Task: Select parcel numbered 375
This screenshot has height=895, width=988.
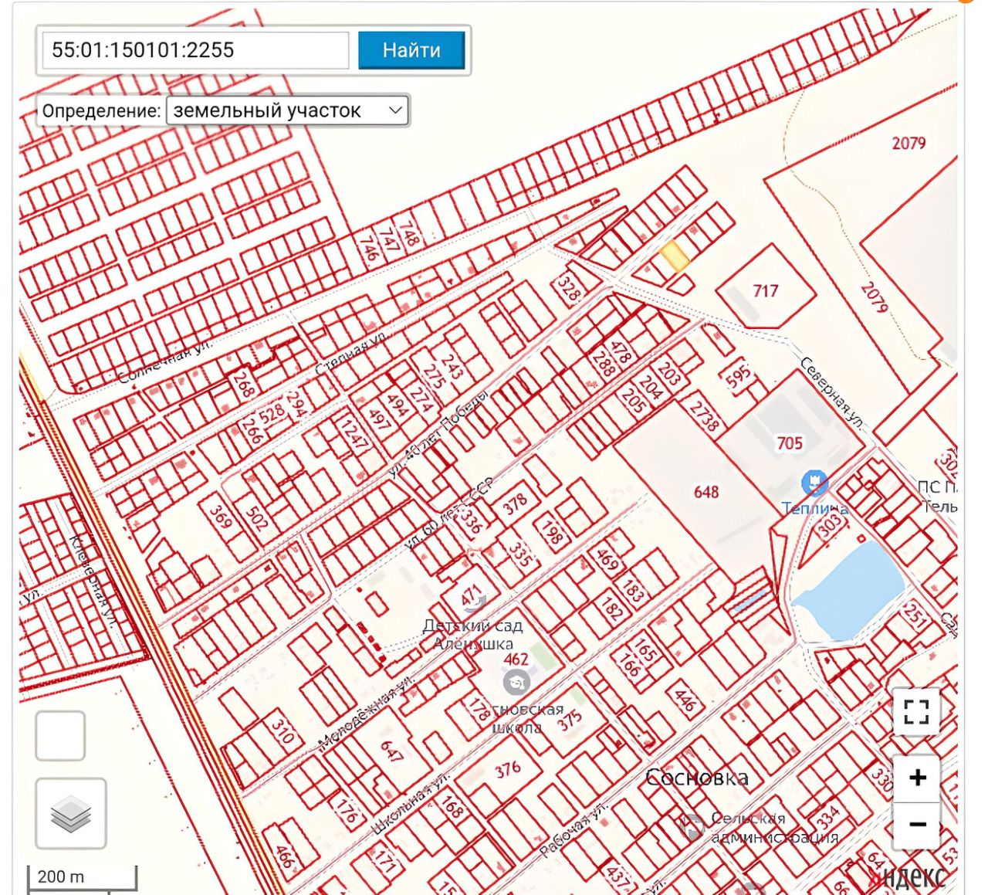Action: point(570,720)
